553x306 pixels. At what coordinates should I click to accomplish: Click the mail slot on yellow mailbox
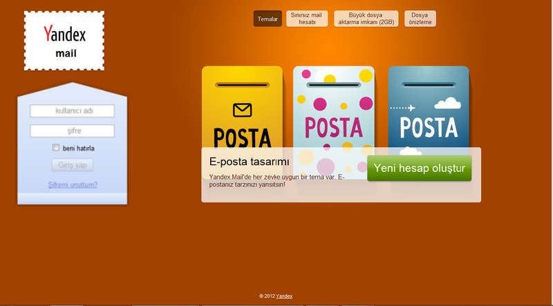pyautogui.click(x=243, y=85)
